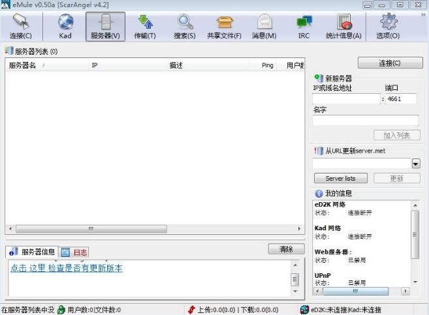Click the UPnP heading in 我的信息
Screen dimensions: 429x315
pos(323,275)
